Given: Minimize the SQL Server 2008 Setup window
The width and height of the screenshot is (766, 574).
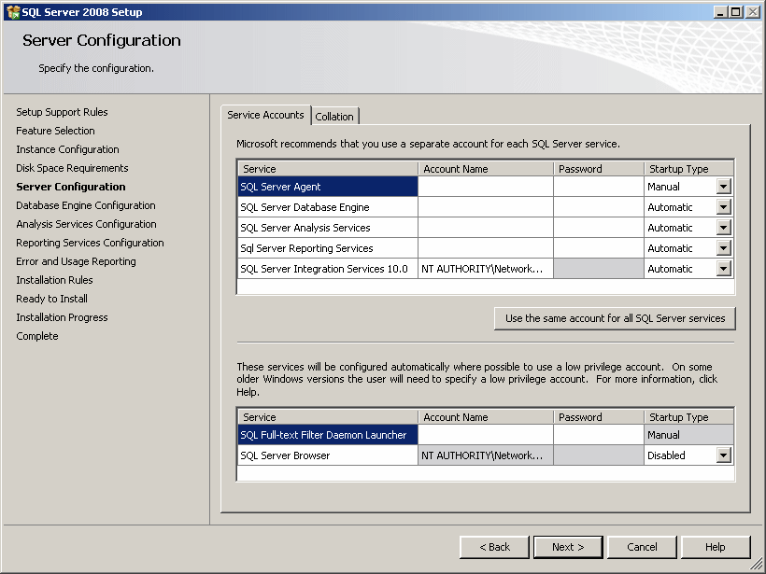Looking at the screenshot, I should pyautogui.click(x=720, y=12).
